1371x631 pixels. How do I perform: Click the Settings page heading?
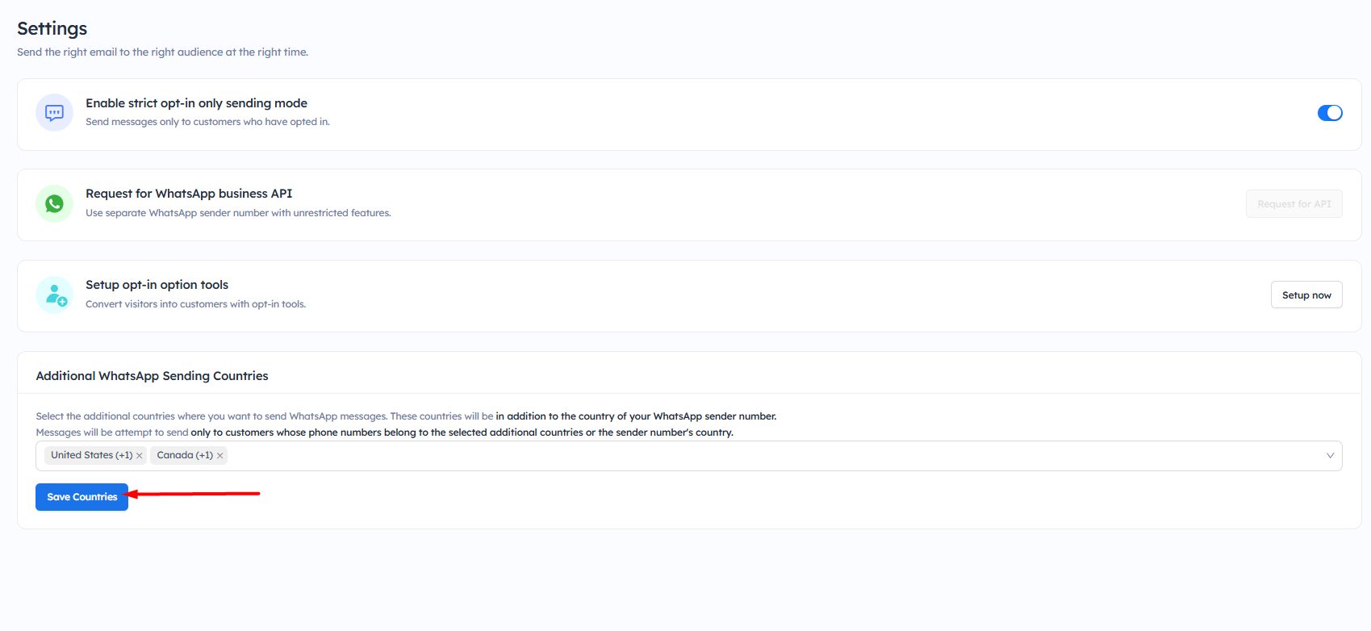pos(52,29)
